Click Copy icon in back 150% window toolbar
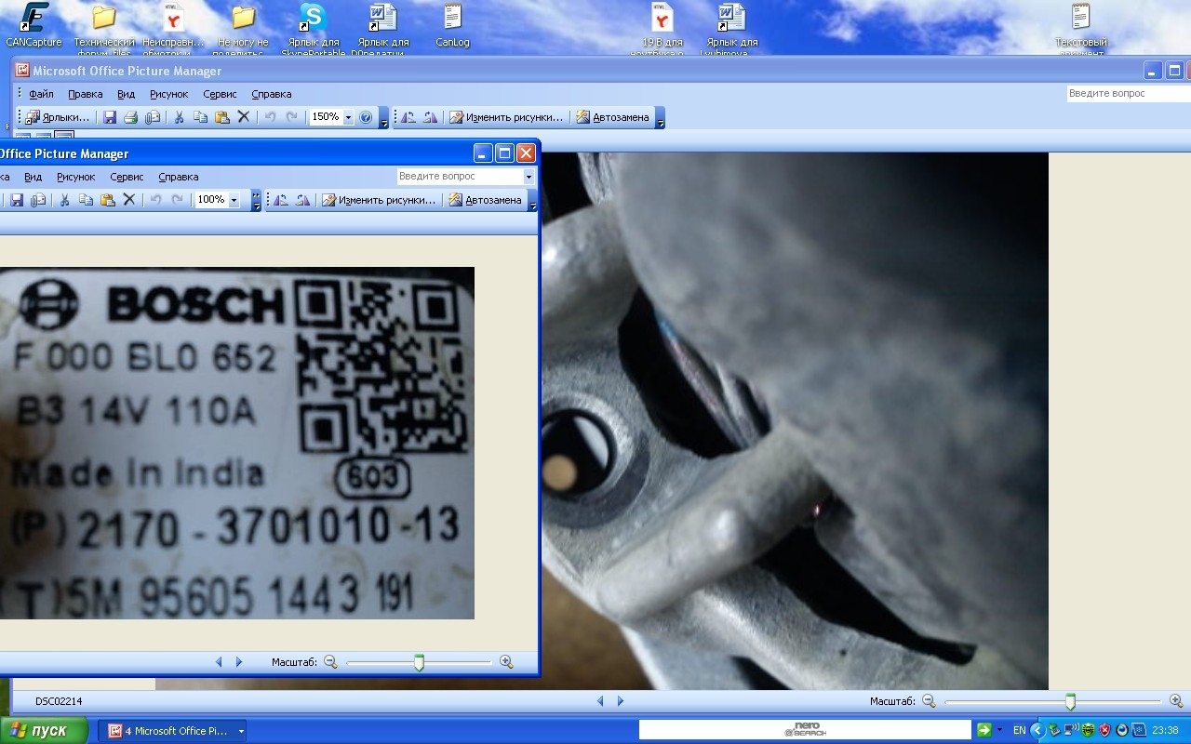The width and height of the screenshot is (1191, 744). pos(200,118)
